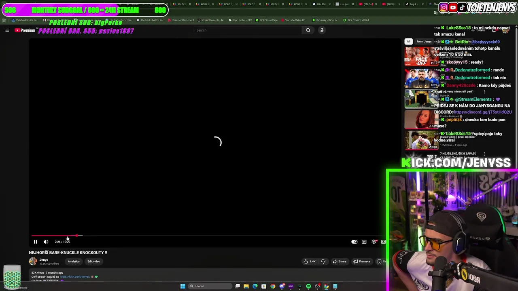Open the YouTube Video Do... bookmark

tap(294, 20)
